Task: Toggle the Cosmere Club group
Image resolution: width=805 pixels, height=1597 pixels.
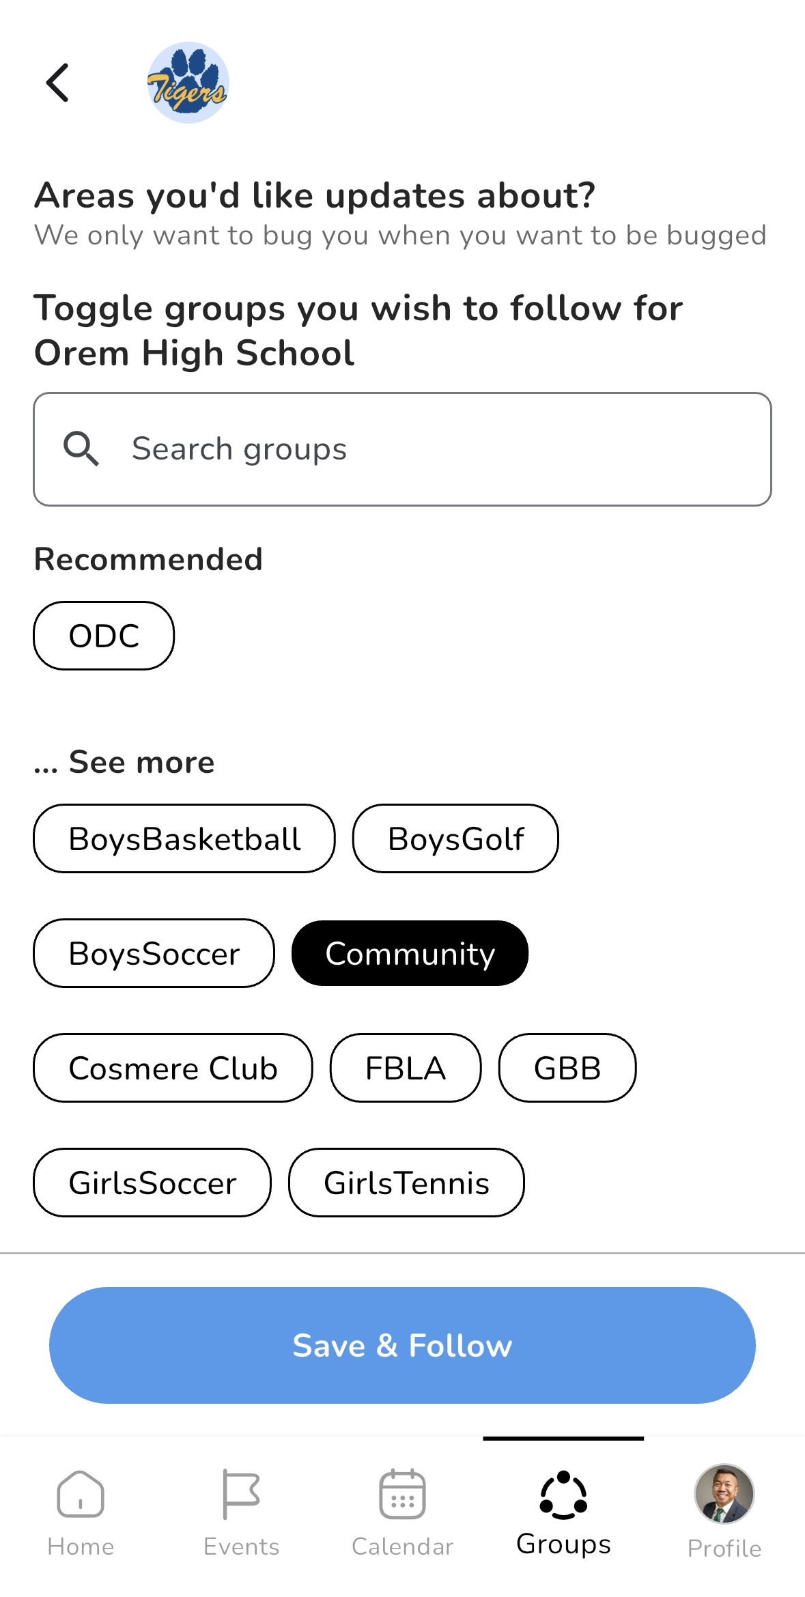Action: click(x=173, y=1068)
